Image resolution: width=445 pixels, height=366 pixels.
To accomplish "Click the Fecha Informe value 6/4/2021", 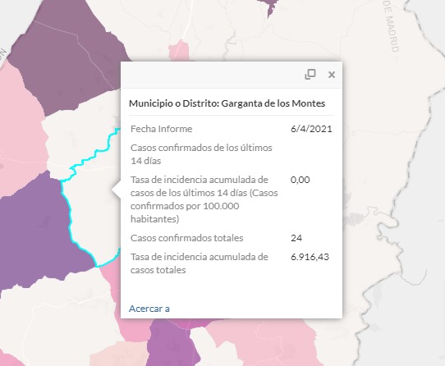I will click(x=311, y=129).
